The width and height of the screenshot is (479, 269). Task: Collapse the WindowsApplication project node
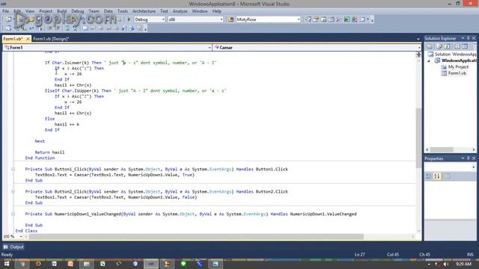click(x=429, y=61)
